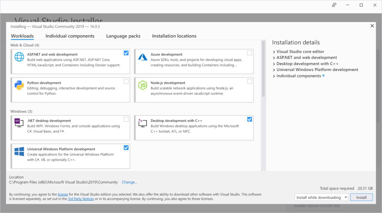Click the Change... location link
Screen dimensions: 382x213
click(x=130, y=182)
